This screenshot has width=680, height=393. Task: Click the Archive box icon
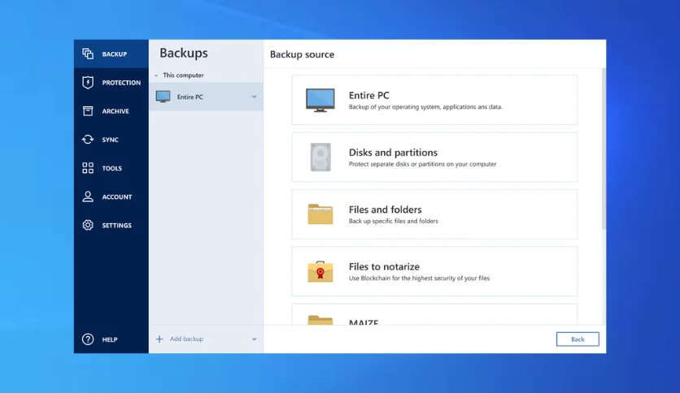(x=88, y=110)
